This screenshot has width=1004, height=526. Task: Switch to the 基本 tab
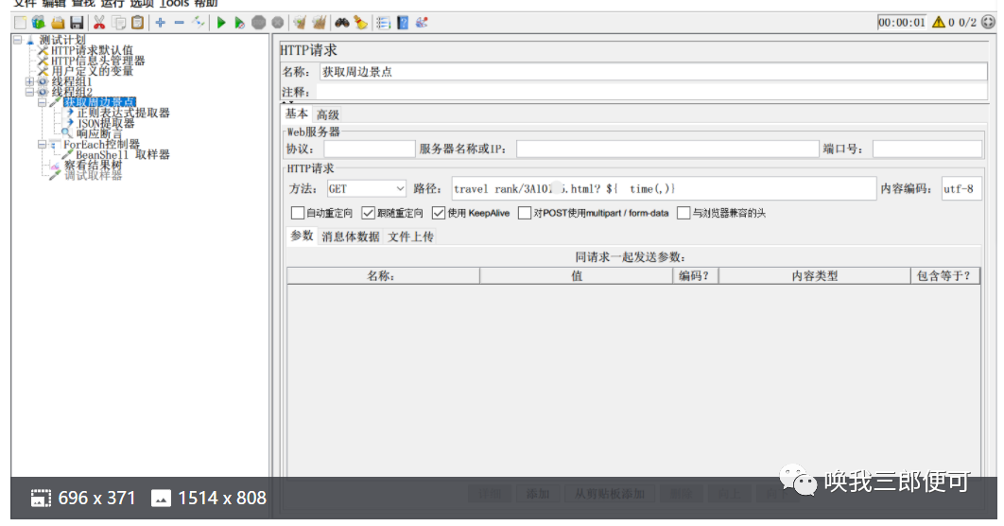[x=297, y=114]
